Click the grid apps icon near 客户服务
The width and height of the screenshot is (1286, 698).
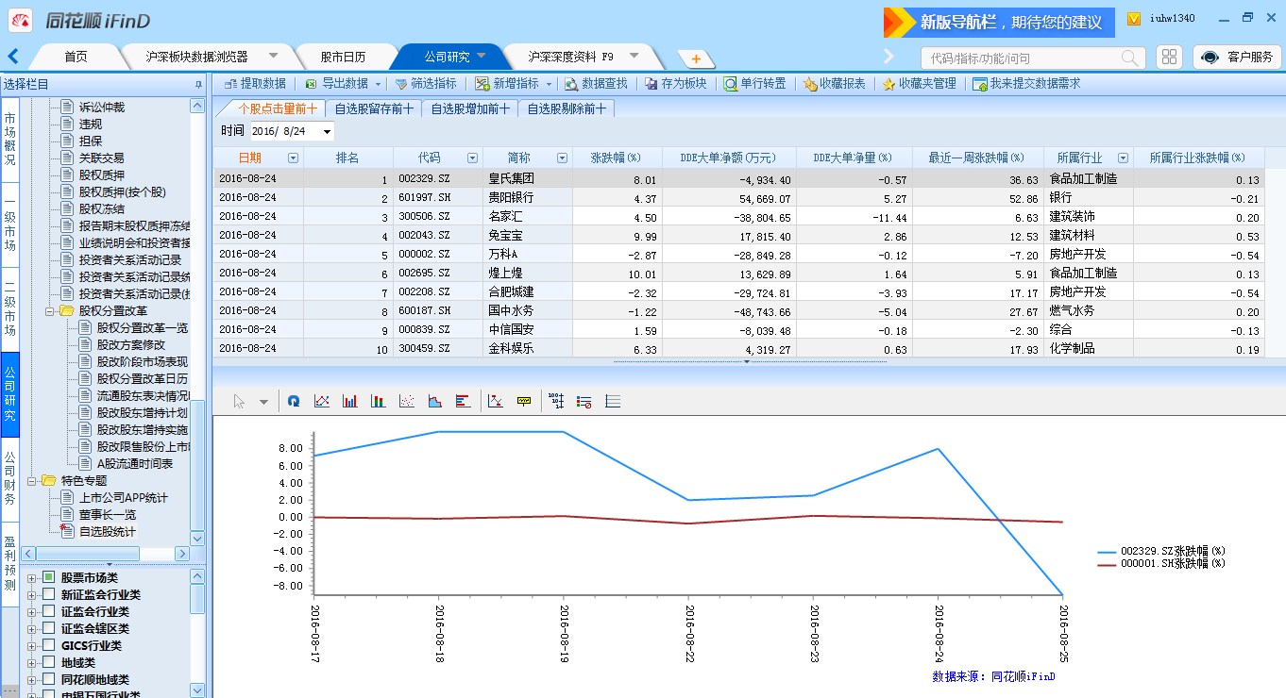pos(1170,57)
